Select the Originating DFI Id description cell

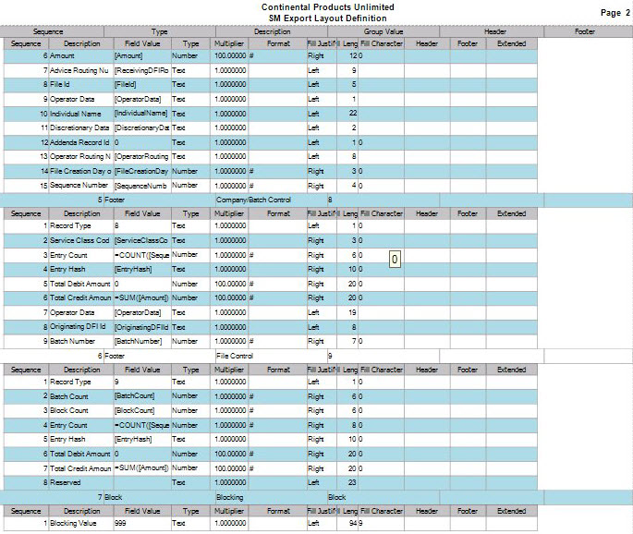(80, 326)
